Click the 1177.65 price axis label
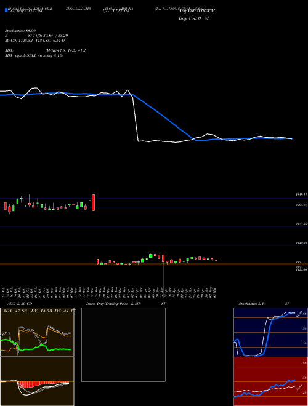The width and height of the screenshot is (308, 406). point(301,223)
